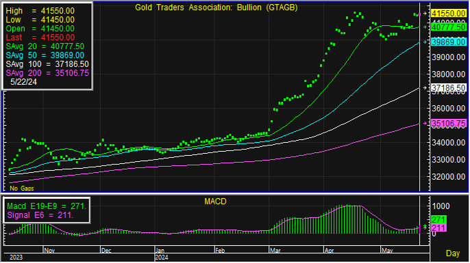470x263 pixels.
Task: Click the Apr label on the time axis
Action: point(329,251)
